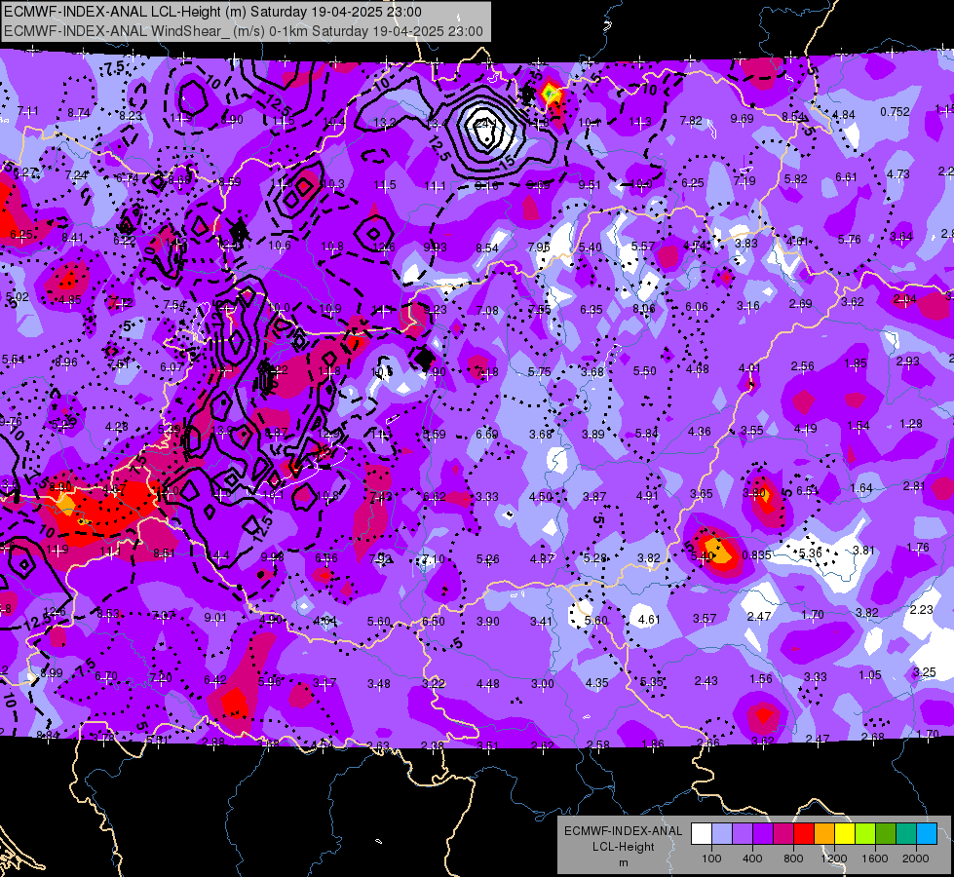Screen dimensions: 954x877
Task: Click the yellow legend swatch
Action: [845, 834]
